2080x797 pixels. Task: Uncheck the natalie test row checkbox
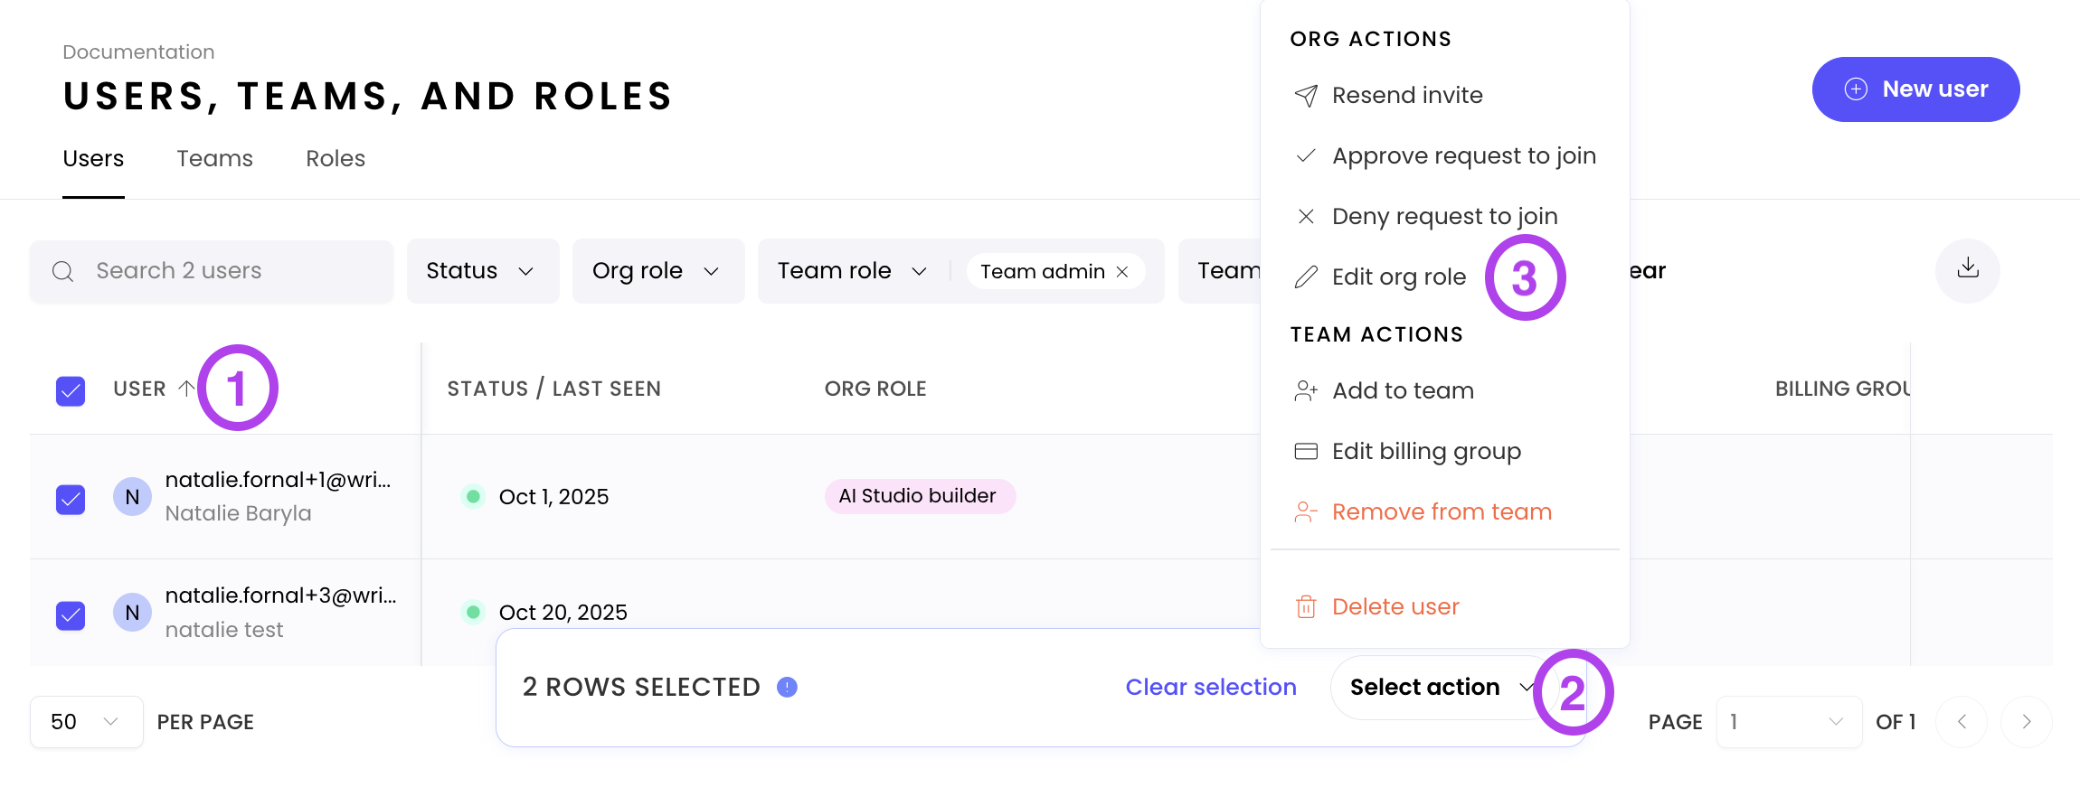click(x=71, y=615)
